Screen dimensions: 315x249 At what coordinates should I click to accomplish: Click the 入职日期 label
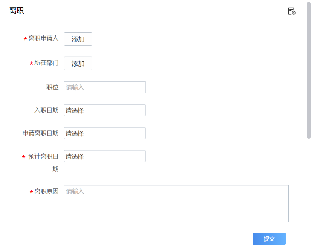tap(46, 110)
